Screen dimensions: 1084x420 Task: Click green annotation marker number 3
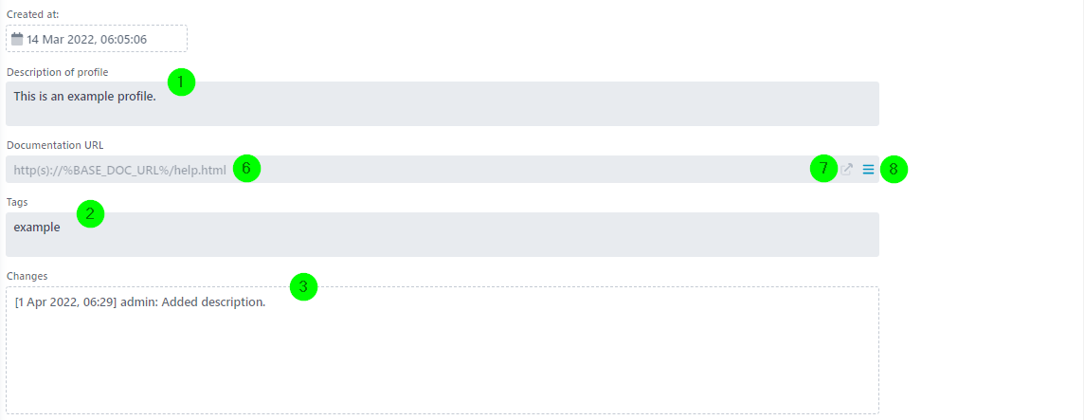(303, 286)
